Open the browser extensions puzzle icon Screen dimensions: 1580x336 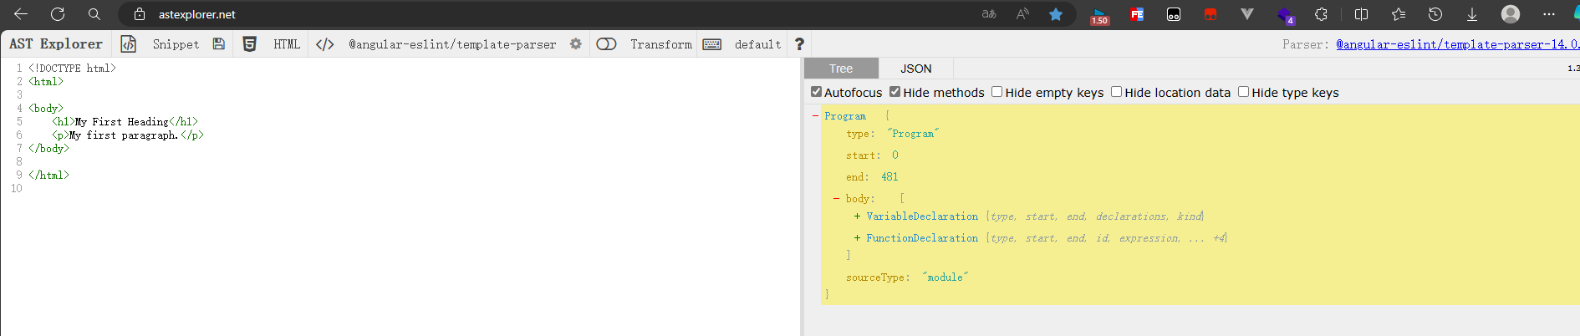(x=1321, y=14)
